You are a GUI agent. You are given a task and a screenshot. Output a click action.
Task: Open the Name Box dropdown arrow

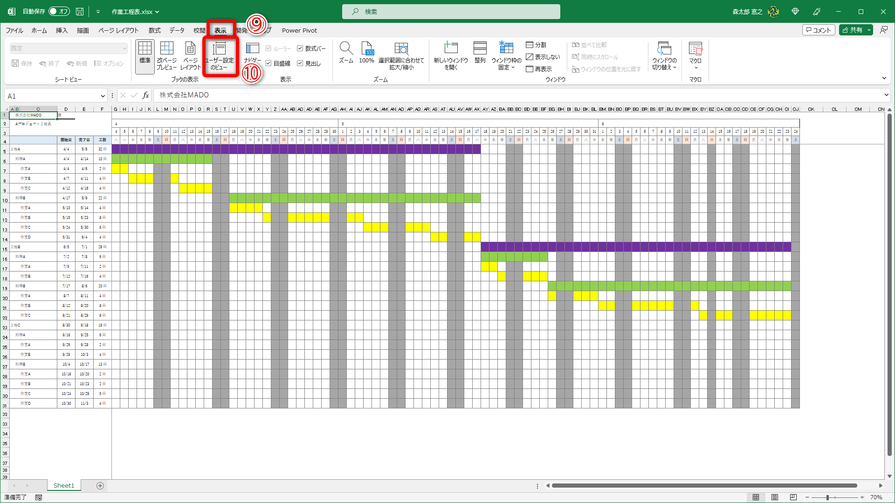click(x=103, y=96)
